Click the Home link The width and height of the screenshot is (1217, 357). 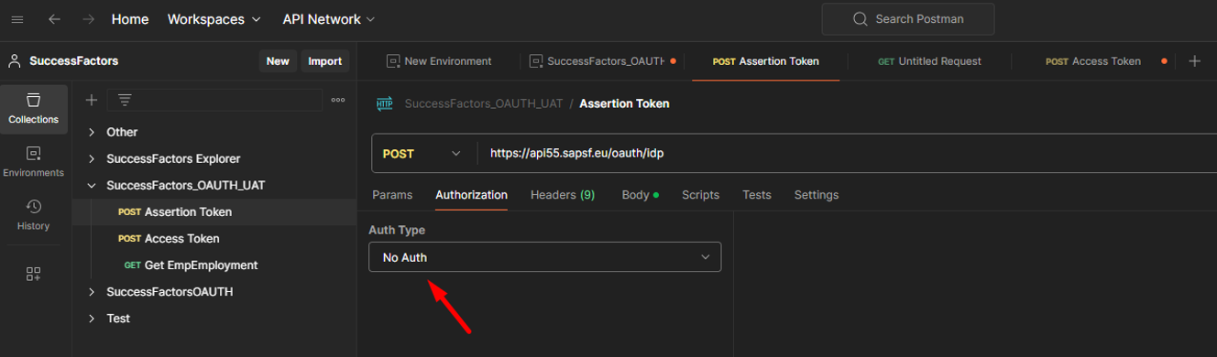click(x=130, y=19)
